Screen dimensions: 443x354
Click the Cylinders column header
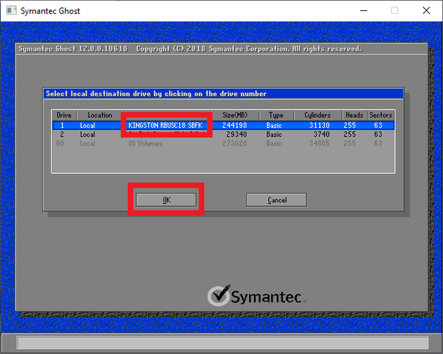[317, 115]
